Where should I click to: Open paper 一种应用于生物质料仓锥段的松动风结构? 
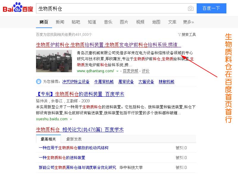coord(73,148)
